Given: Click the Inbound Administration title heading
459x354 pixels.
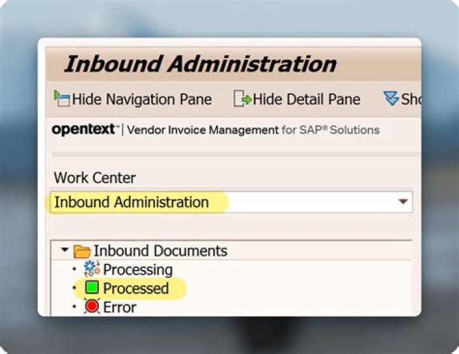Looking at the screenshot, I should click(x=201, y=64).
